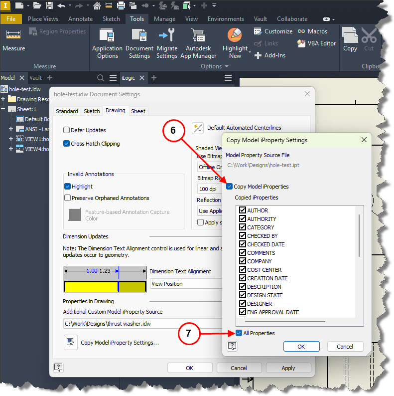Click help icon in Copy Model iProperty Settings dialog
The height and width of the screenshot is (396, 394).
(x=232, y=346)
